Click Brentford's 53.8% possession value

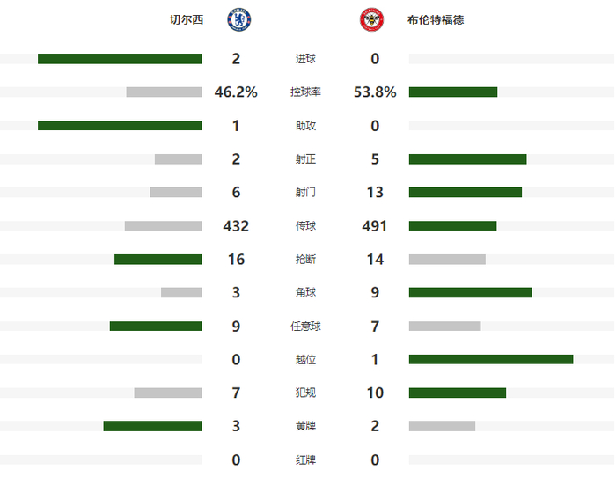[376, 92]
